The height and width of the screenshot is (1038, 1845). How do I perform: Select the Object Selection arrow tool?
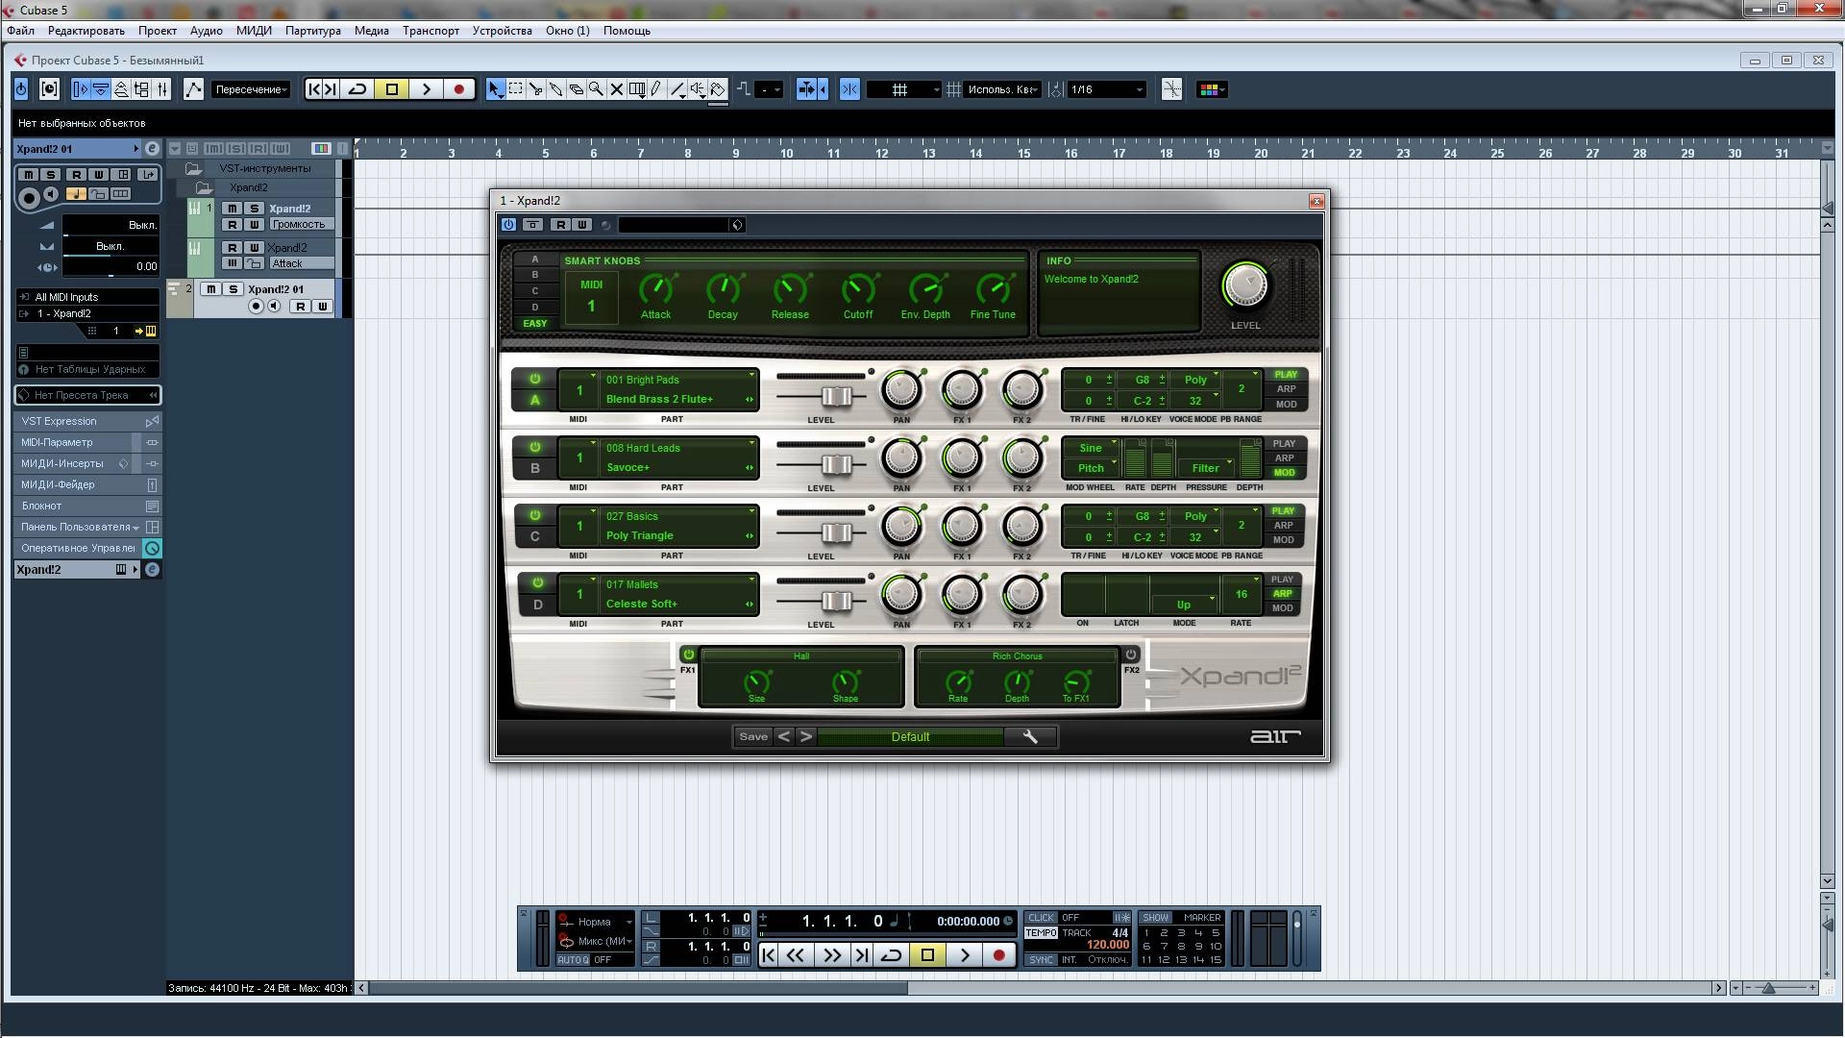point(495,89)
